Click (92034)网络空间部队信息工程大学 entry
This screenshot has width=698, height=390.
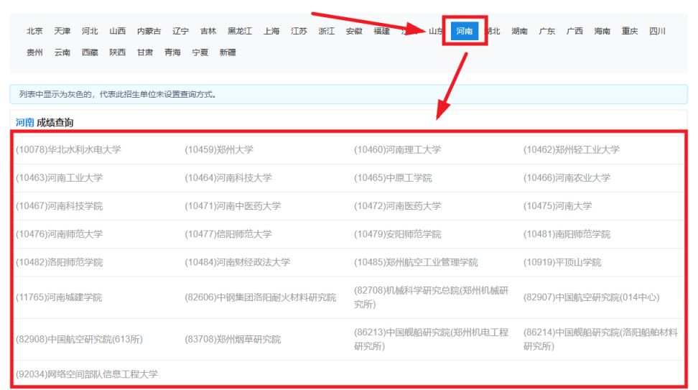click(87, 373)
